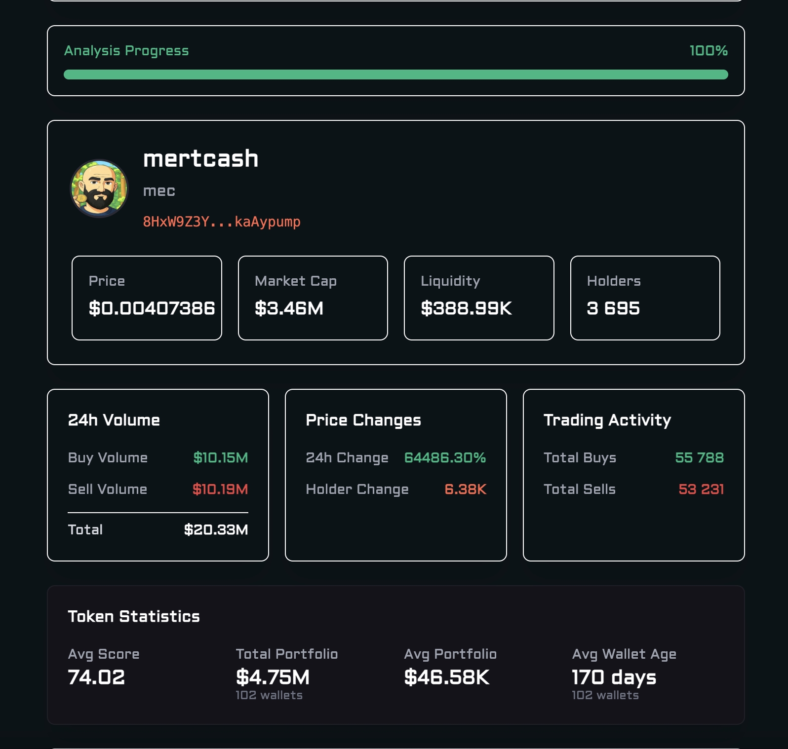Open the Liquidity stat card
The height and width of the screenshot is (749, 788).
pyautogui.click(x=478, y=298)
